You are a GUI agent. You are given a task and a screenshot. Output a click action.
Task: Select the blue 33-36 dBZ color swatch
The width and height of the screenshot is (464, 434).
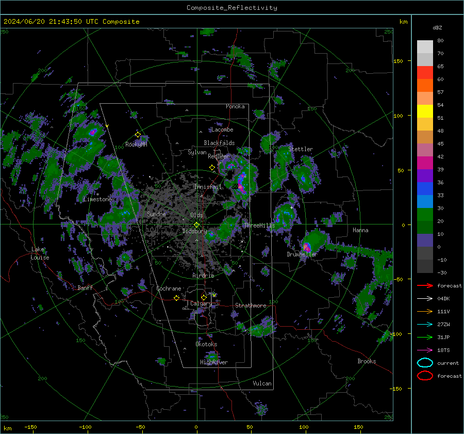click(425, 189)
